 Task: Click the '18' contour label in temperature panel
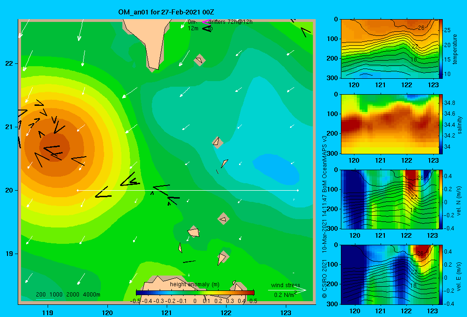point(414,60)
